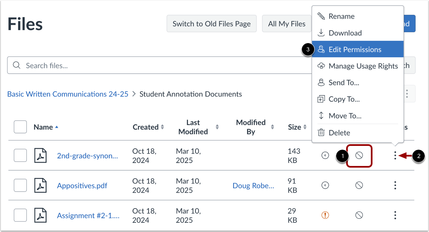Sort files by Last Modified column
This screenshot has height=232, width=429.
[198, 127]
